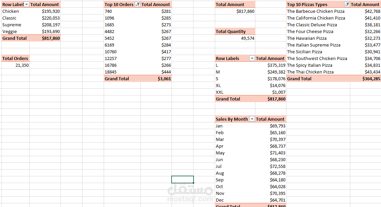Click the $249,382 size M amount
The width and height of the screenshot is (381, 207).
271,72
